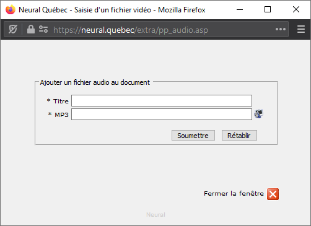The image size is (311, 226).
Task: Maximize the Firefox popup window
Action: point(268,9)
